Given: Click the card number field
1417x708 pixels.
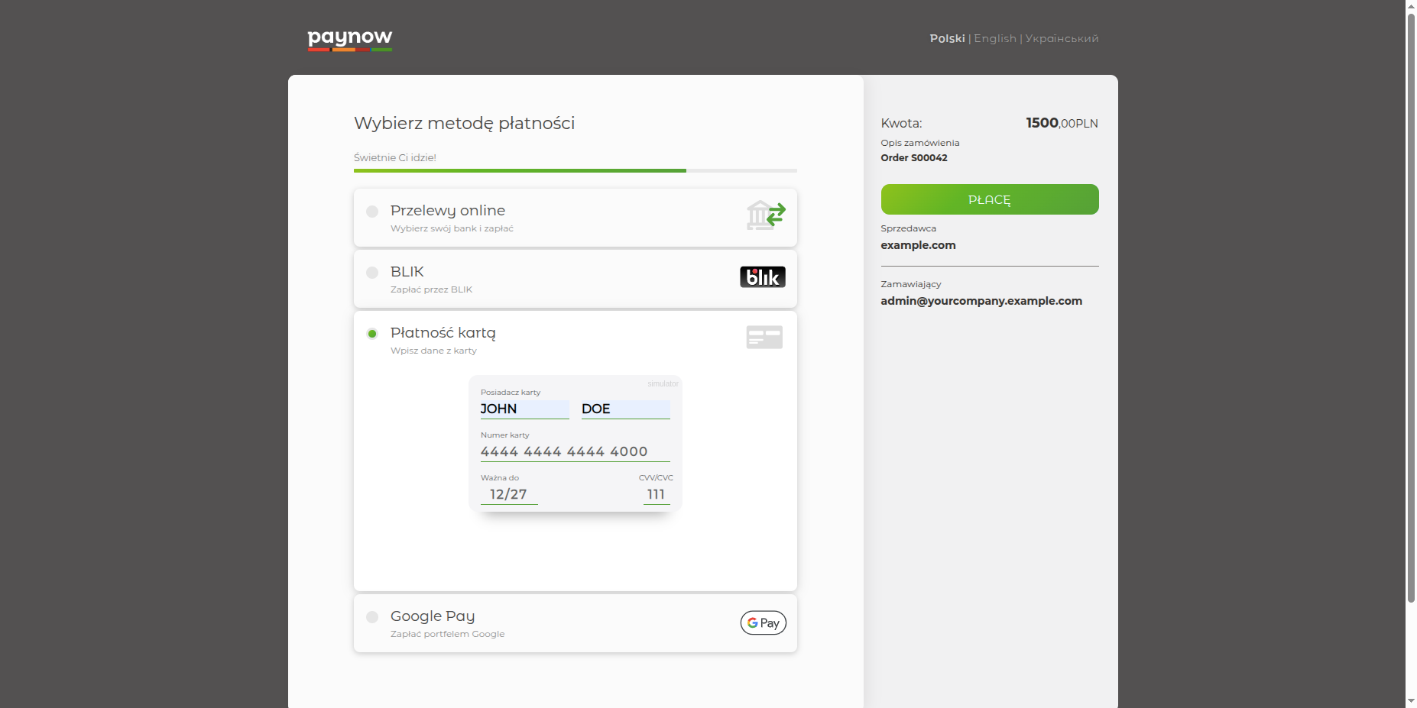Looking at the screenshot, I should click(x=575, y=452).
